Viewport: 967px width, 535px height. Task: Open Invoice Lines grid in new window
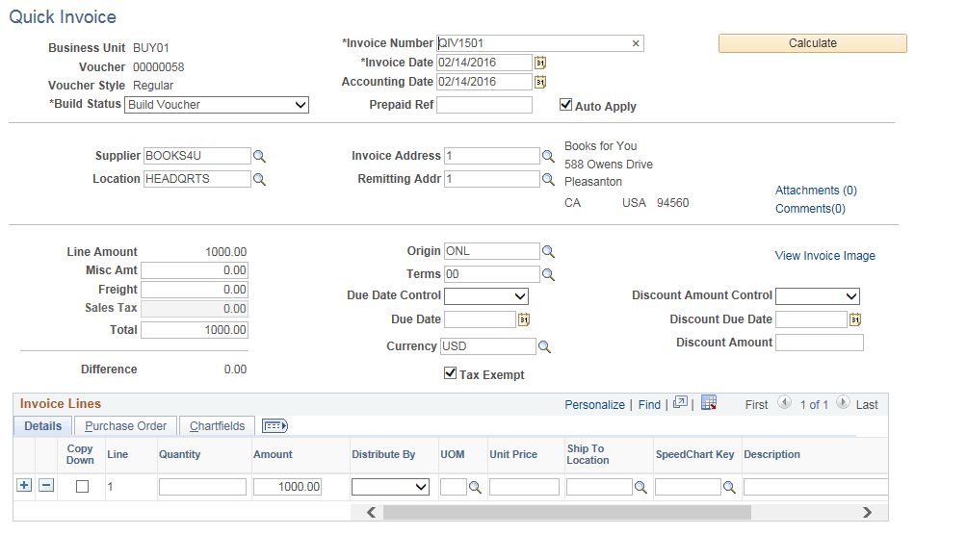point(680,402)
